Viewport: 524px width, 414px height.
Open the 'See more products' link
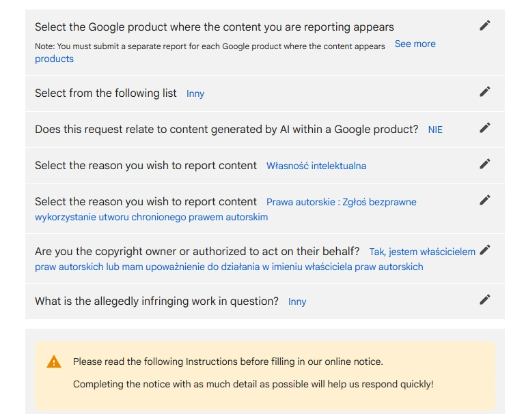tap(415, 44)
